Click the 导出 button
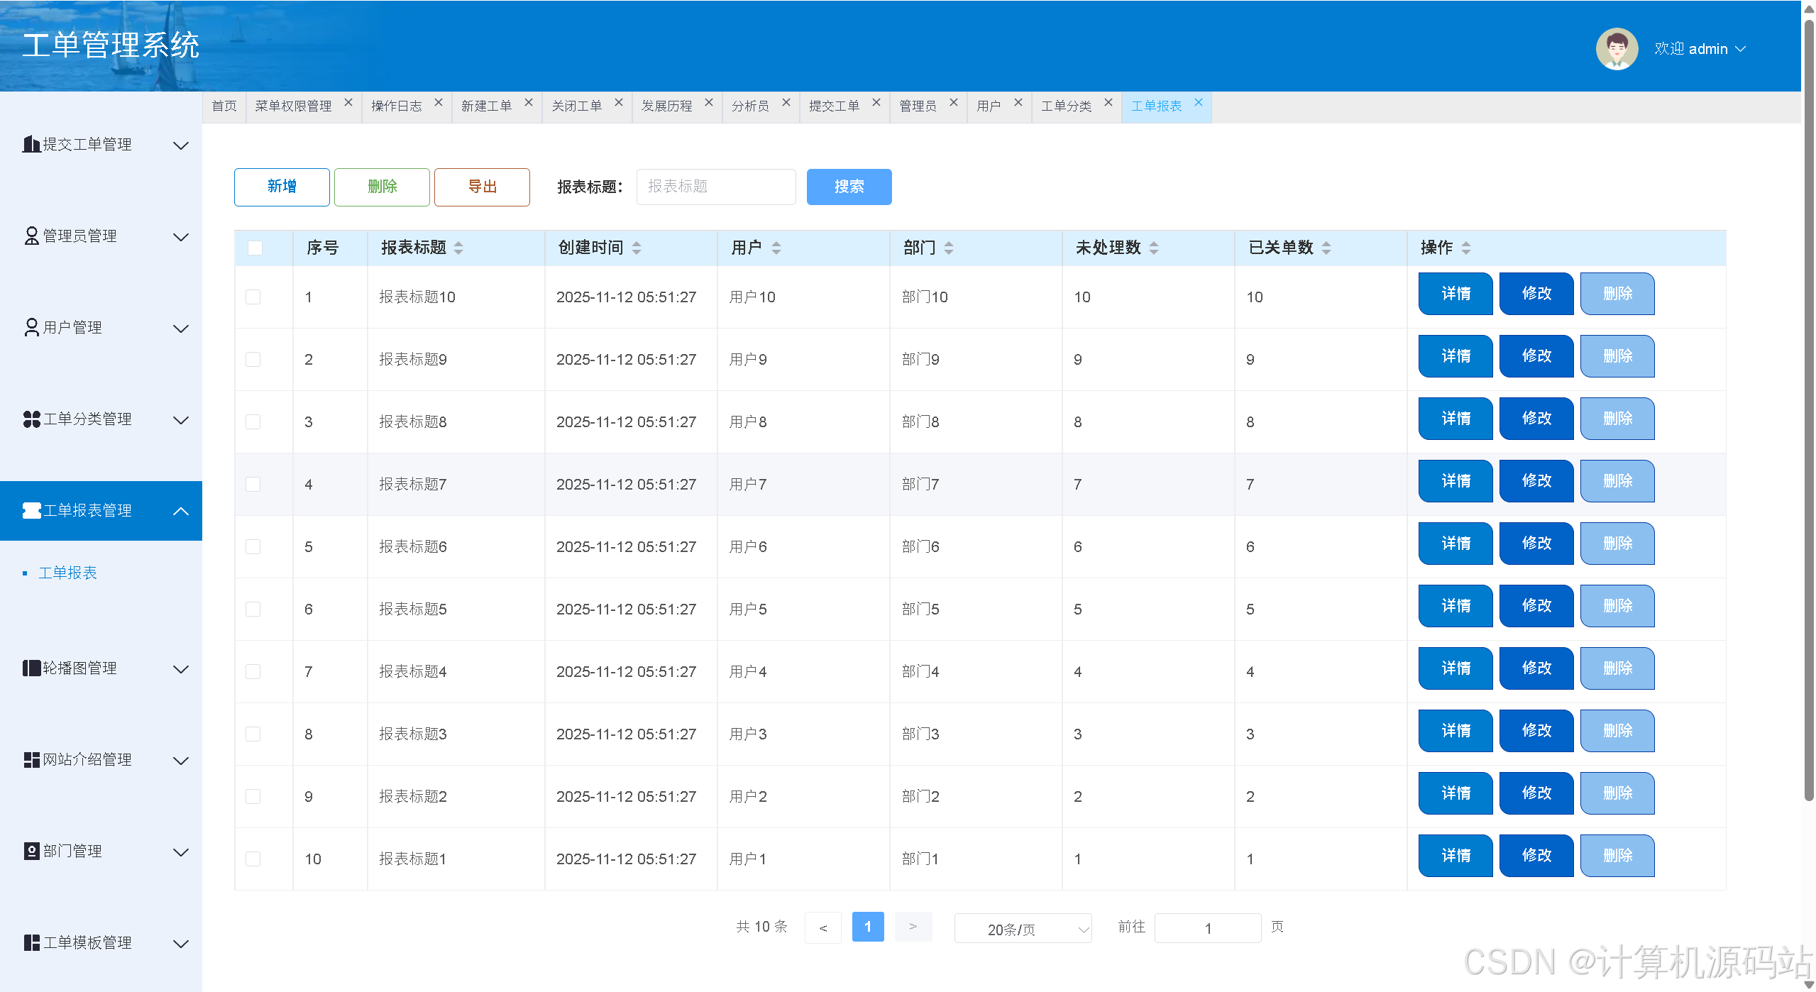 tap(482, 187)
